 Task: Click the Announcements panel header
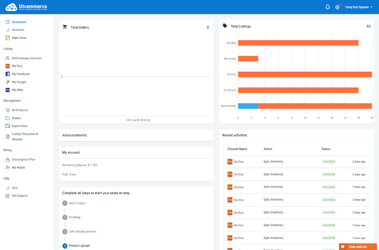(136, 135)
